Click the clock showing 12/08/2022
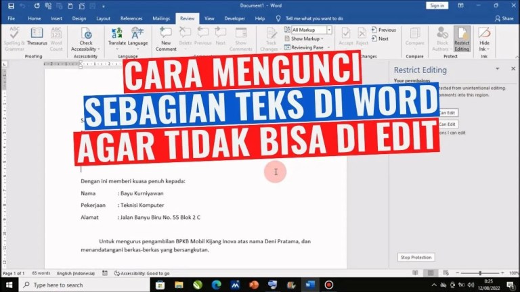The height and width of the screenshot is (292, 520). point(489,285)
